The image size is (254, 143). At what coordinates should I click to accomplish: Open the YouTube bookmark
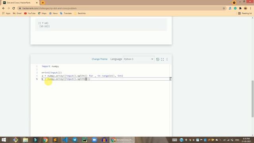[x=30, y=13]
